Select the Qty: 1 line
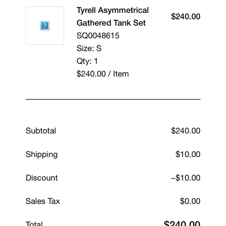 click(x=87, y=61)
